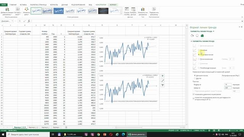Switch to sheet Барнаул_1_2
Viewport: 244px width, 137px height.
click(x=33, y=127)
